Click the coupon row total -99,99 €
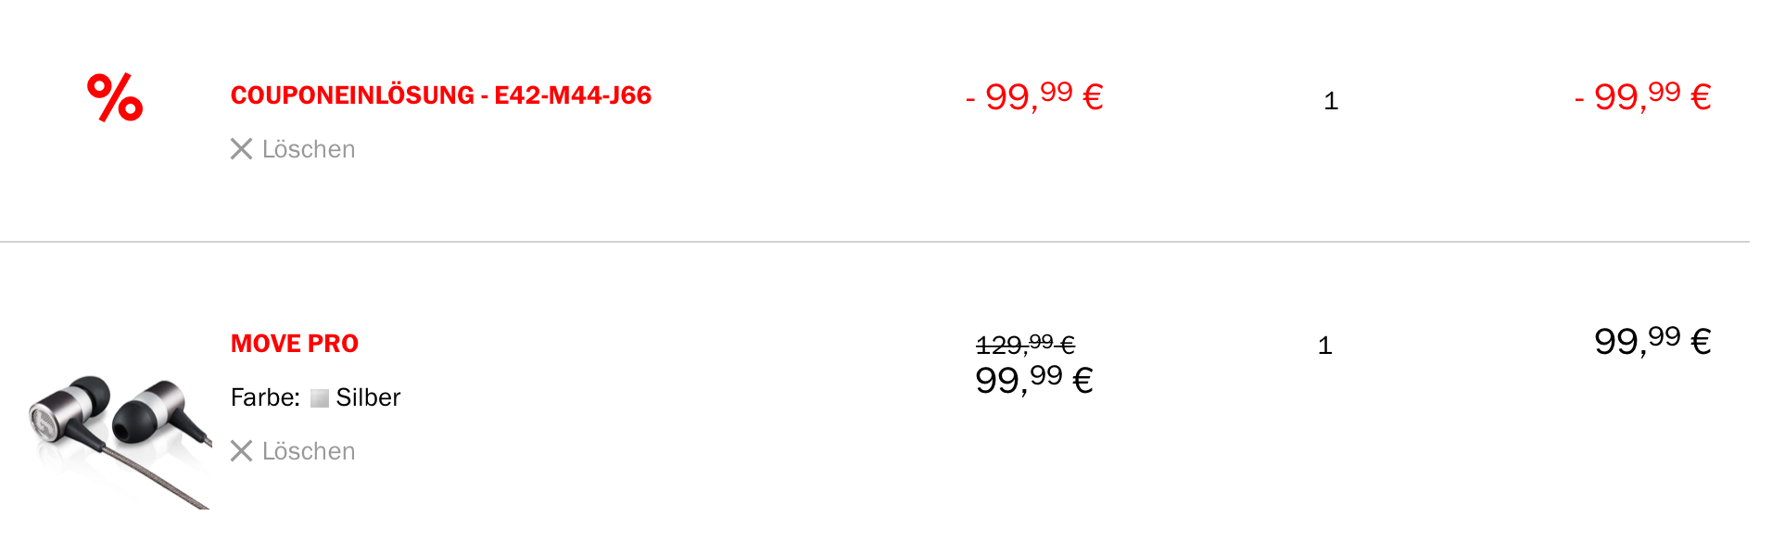The height and width of the screenshot is (554, 1772). coord(1642,96)
